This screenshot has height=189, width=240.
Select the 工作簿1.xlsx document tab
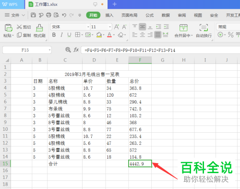coord(66,4)
